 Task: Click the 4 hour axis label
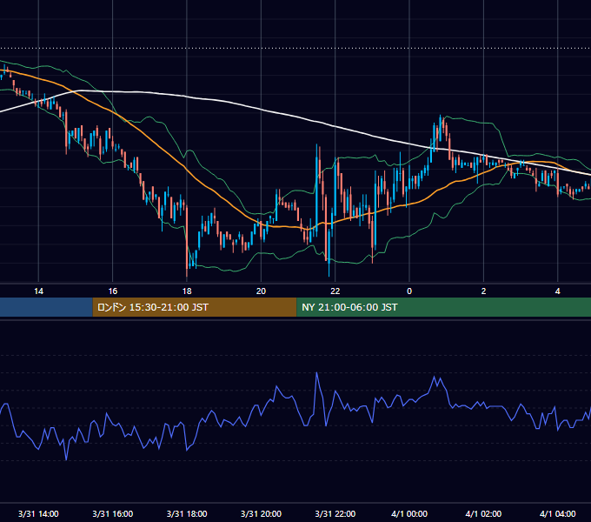pos(557,291)
